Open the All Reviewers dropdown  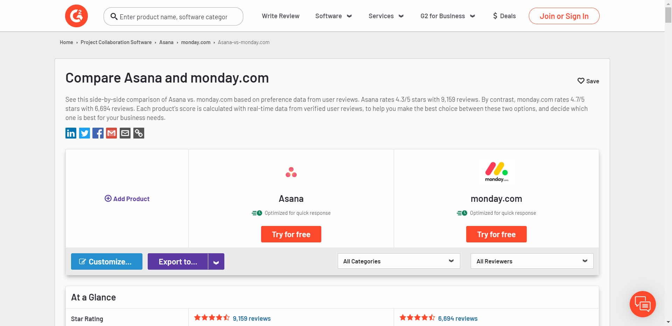(532, 261)
